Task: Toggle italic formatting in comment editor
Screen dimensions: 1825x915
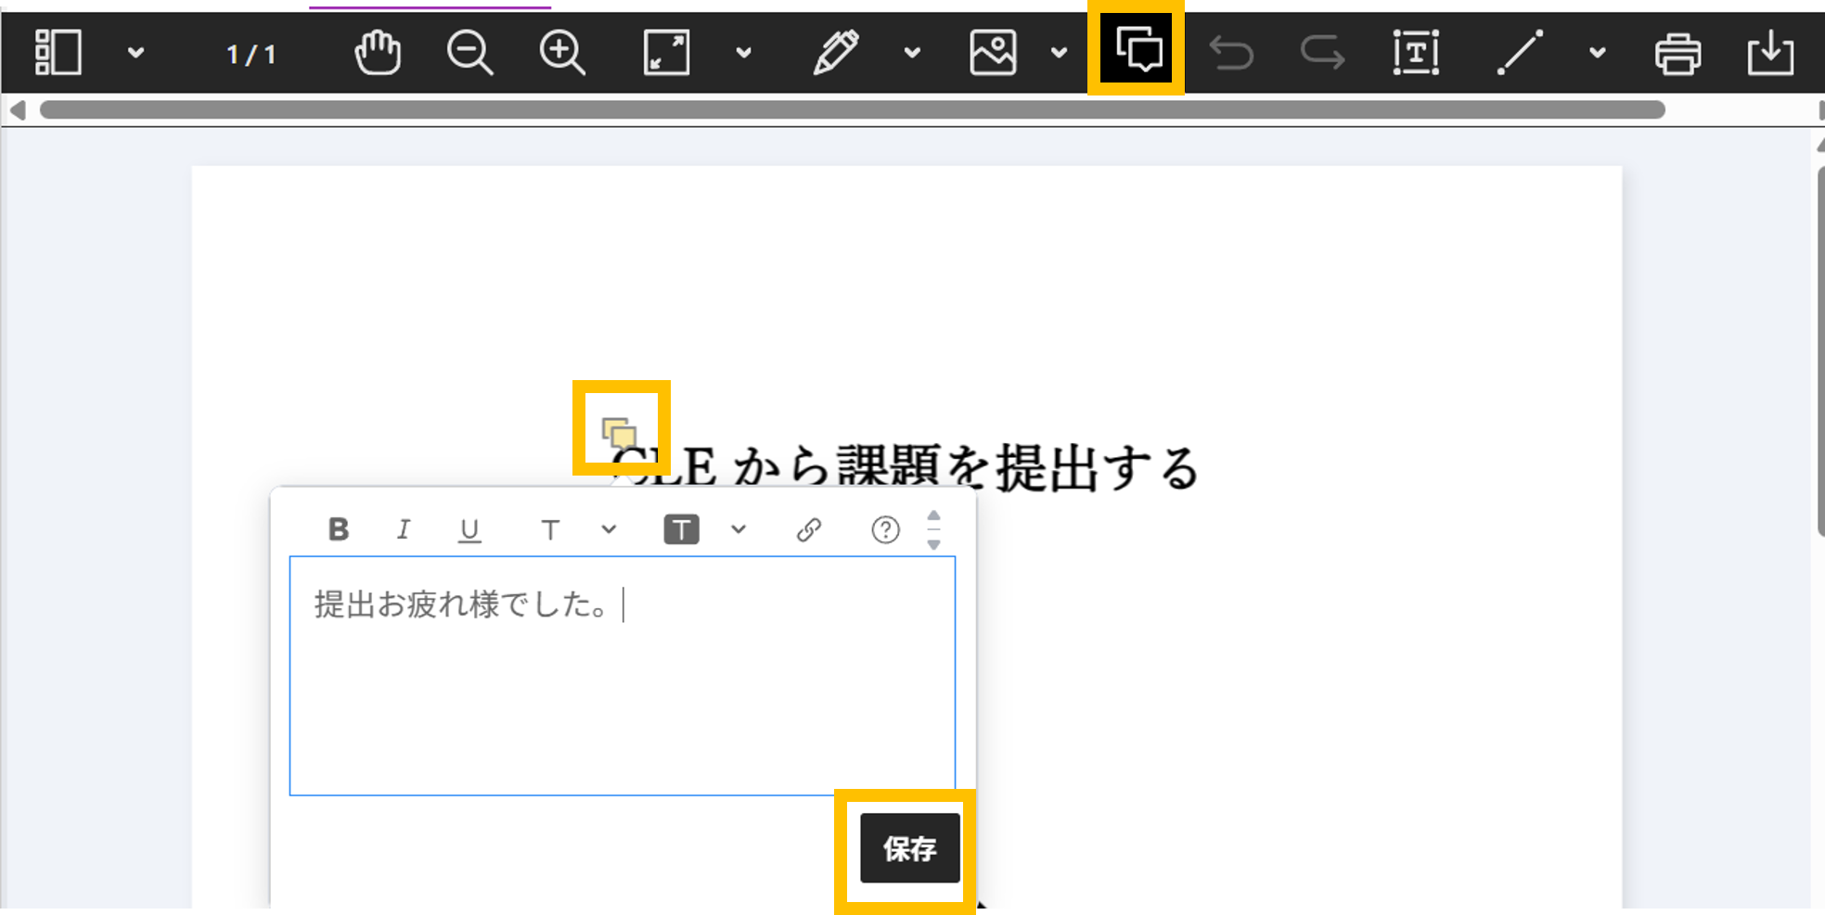Action: tap(404, 529)
